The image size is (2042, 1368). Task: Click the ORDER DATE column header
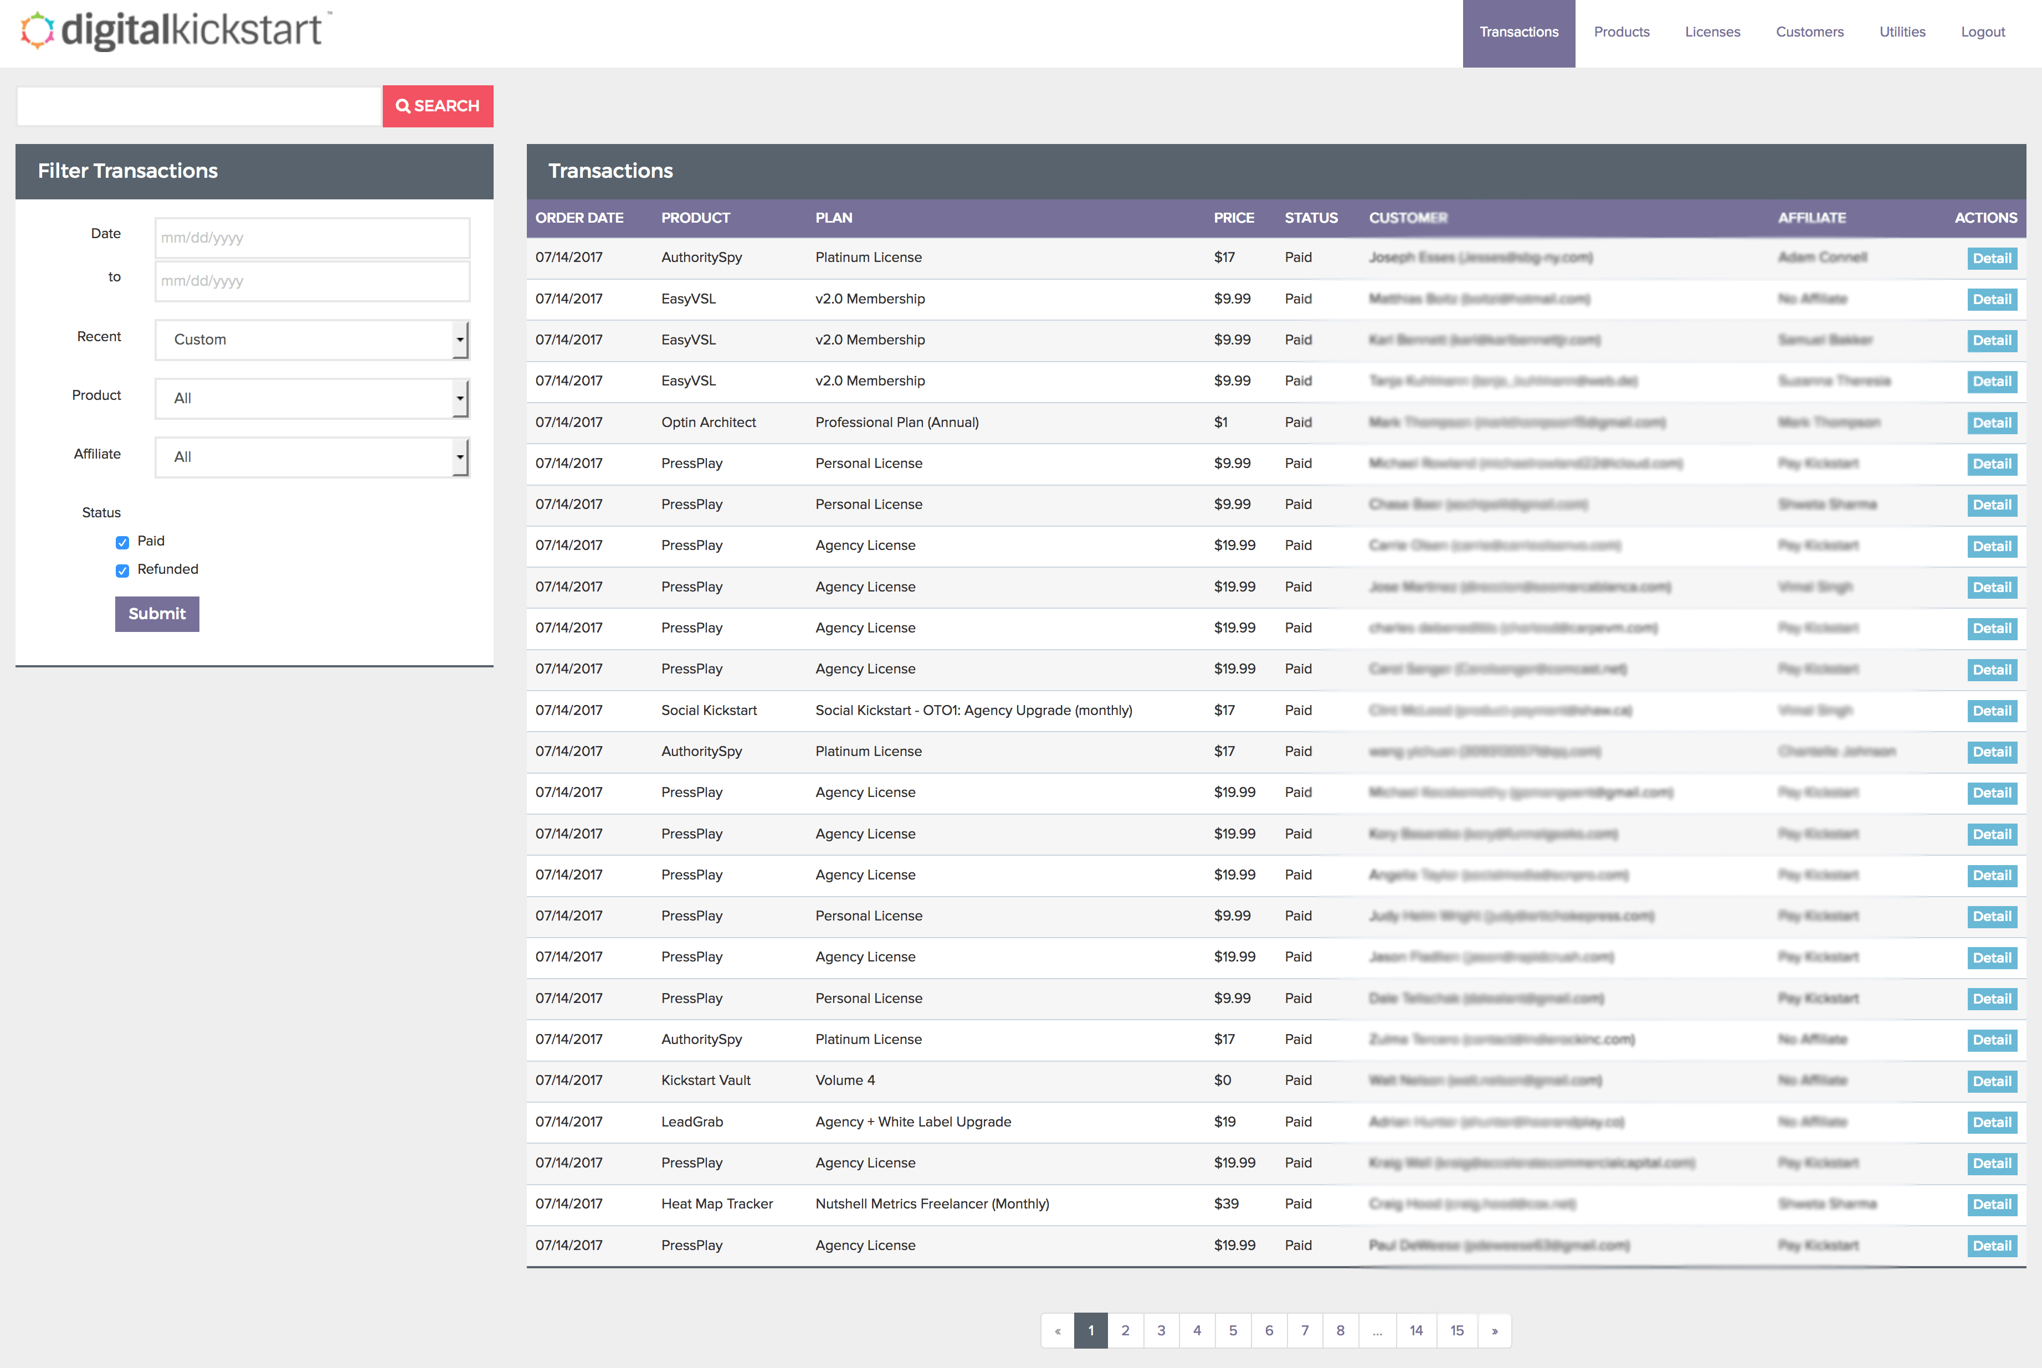[x=579, y=218]
